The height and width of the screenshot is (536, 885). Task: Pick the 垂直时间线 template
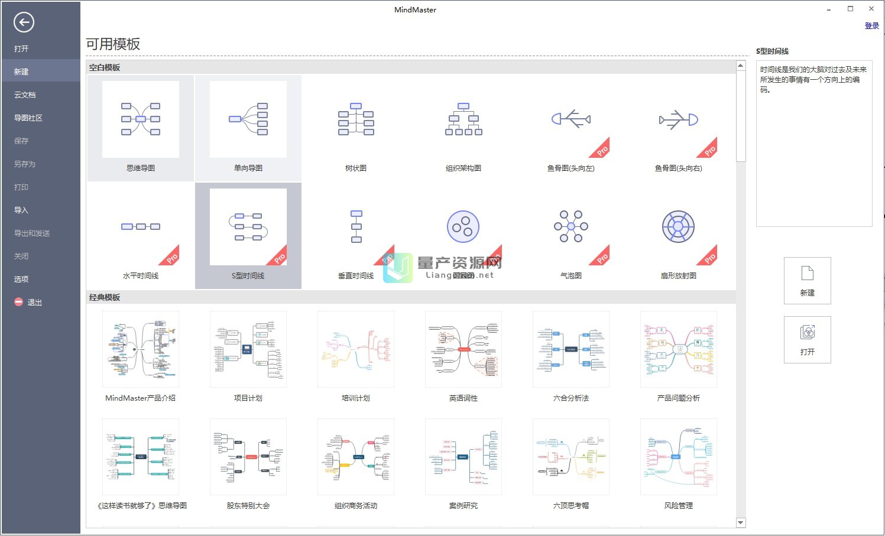pos(356,235)
